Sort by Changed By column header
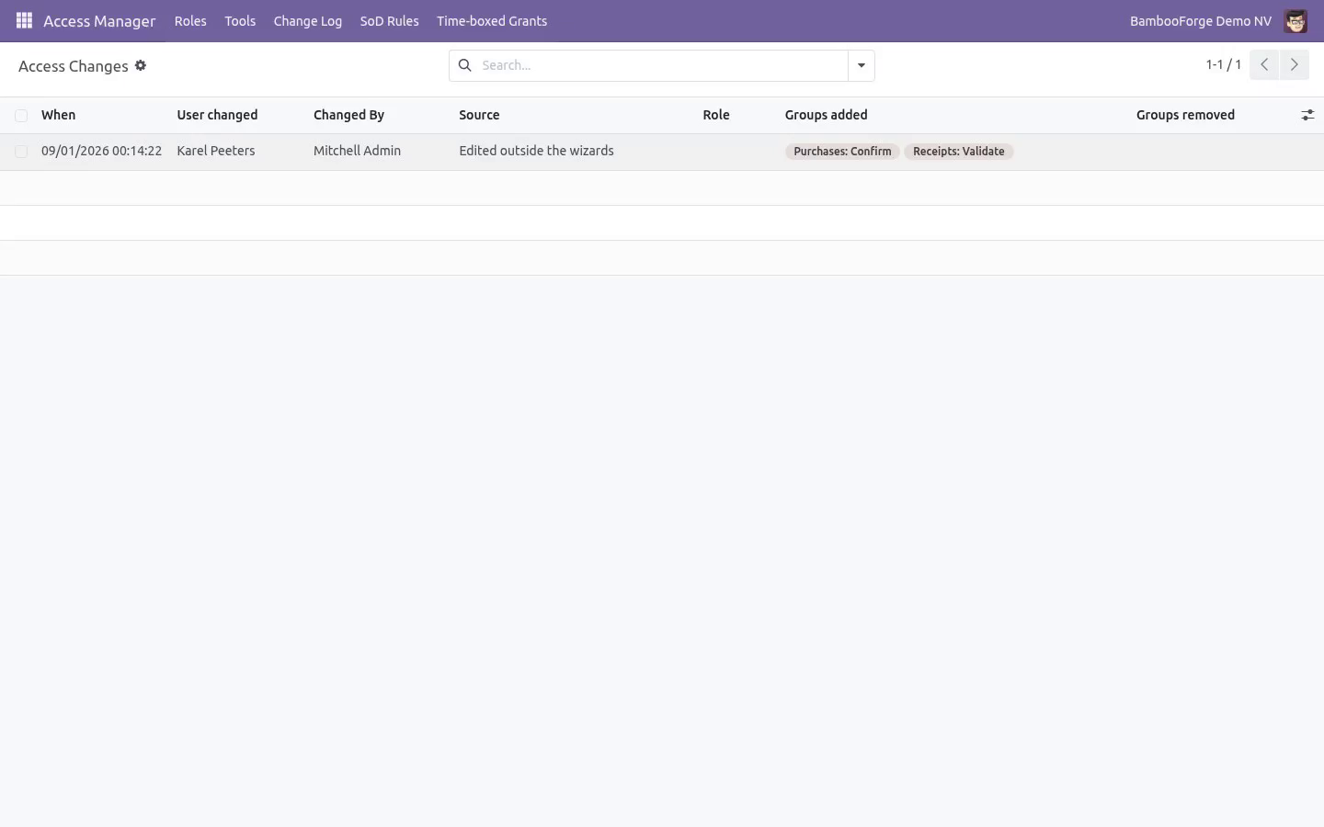 pos(348,115)
